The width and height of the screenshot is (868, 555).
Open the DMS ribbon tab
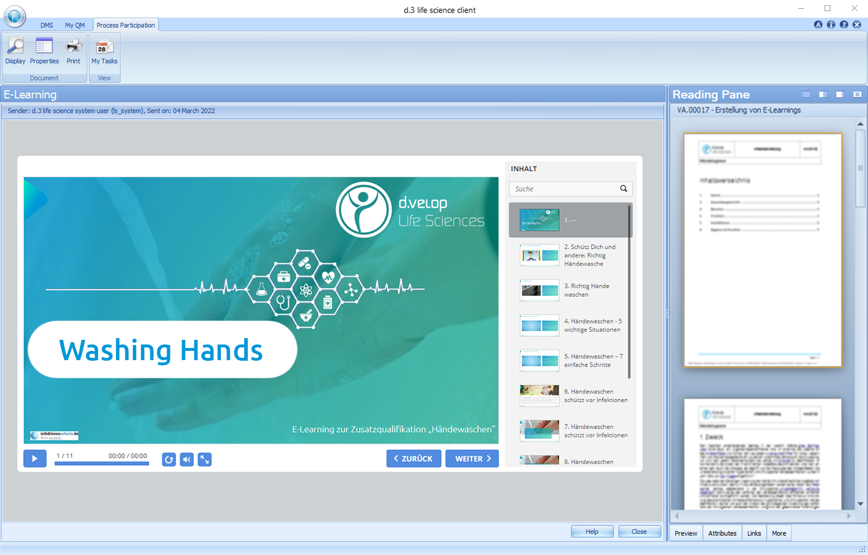(47, 26)
